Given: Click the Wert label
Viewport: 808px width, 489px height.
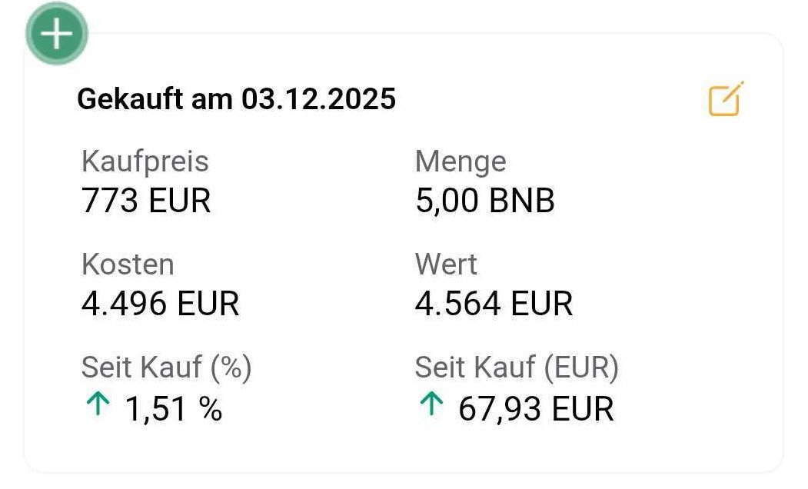Looking at the screenshot, I should [446, 264].
